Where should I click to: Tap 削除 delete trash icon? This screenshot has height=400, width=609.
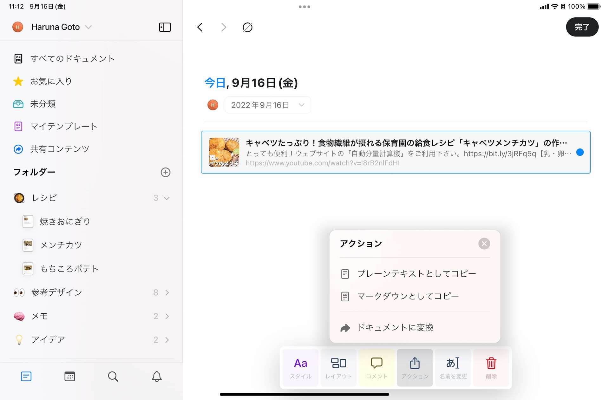click(491, 368)
